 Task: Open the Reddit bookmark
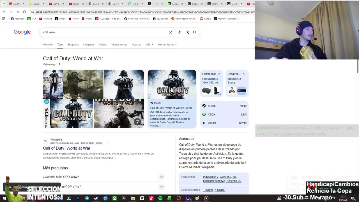(205, 19)
